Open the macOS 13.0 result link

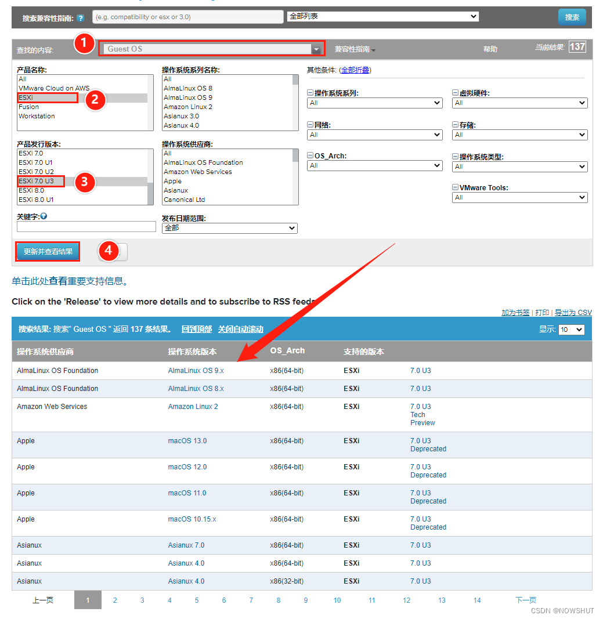[x=187, y=441]
